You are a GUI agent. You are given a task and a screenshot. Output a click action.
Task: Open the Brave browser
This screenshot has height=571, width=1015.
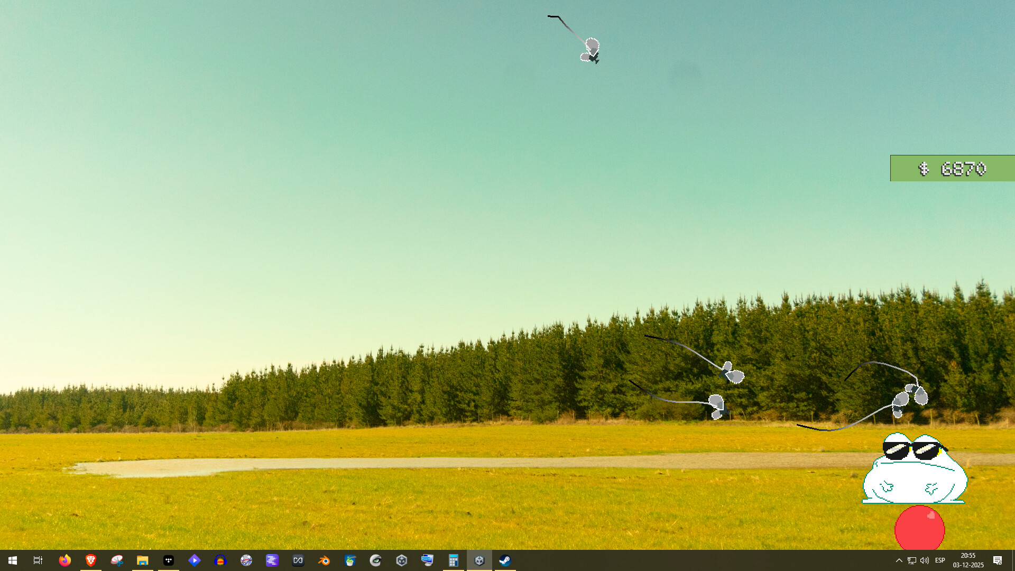pos(90,561)
